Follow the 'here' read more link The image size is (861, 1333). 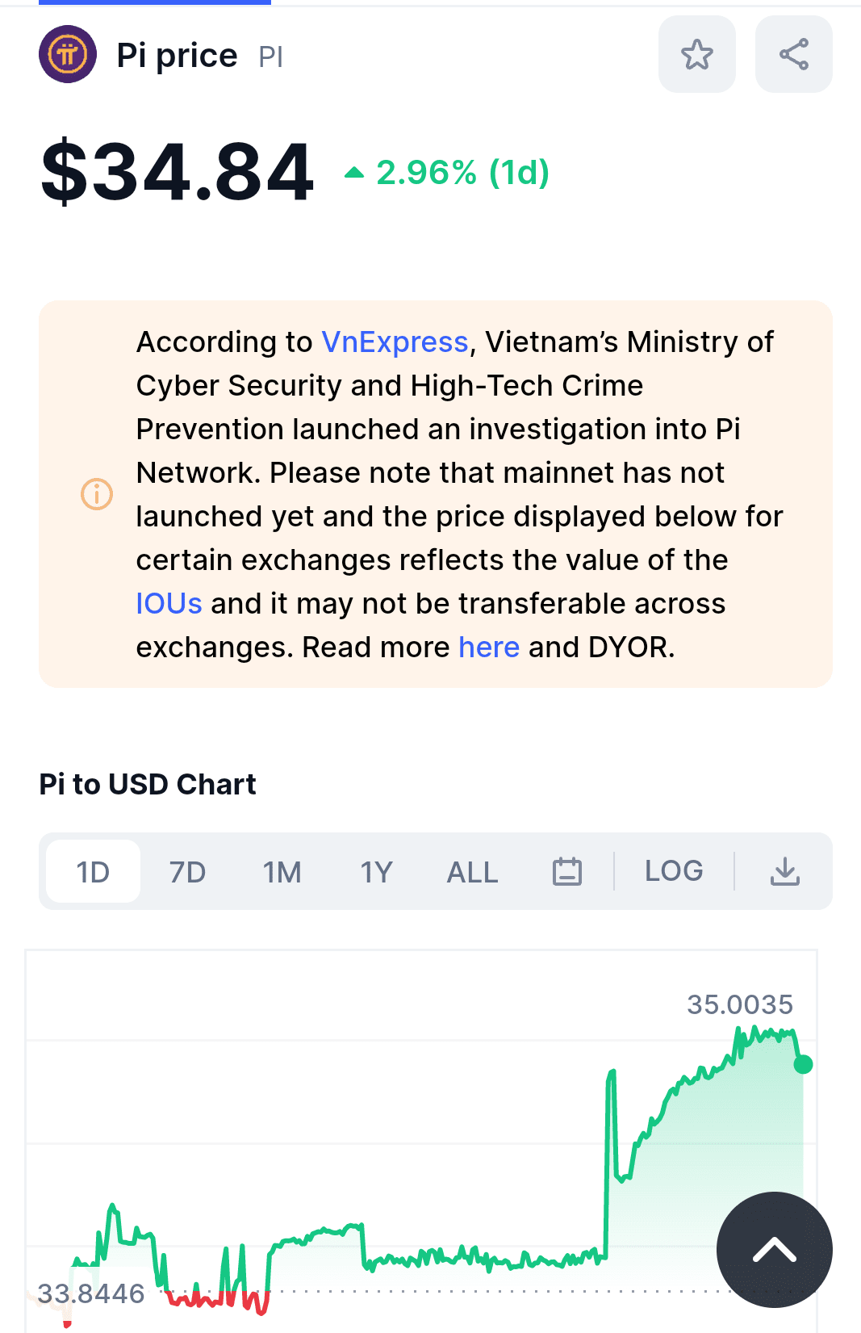(489, 648)
